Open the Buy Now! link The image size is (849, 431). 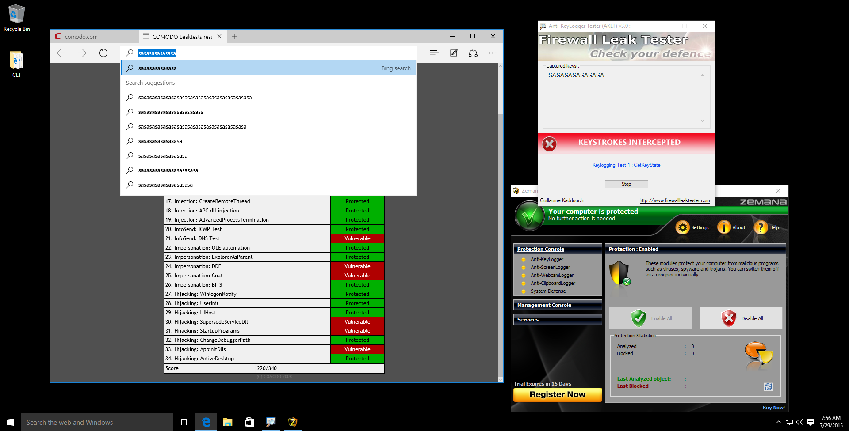coord(773,408)
